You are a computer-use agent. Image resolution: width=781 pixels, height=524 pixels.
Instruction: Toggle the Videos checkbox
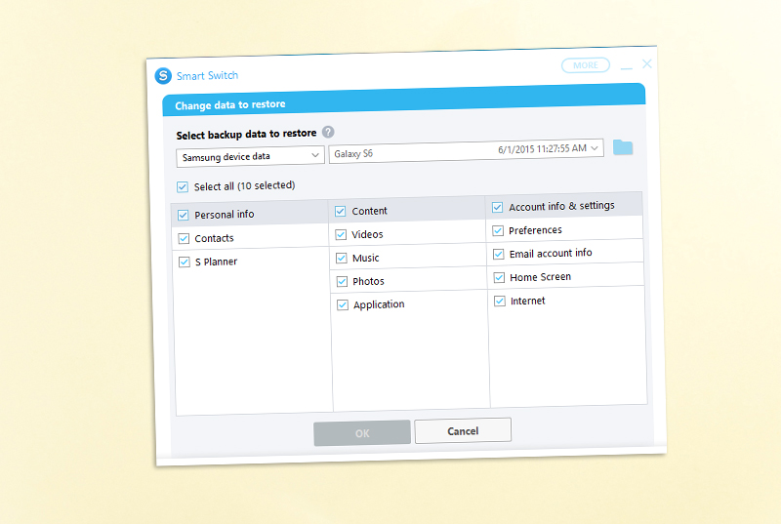tap(341, 234)
